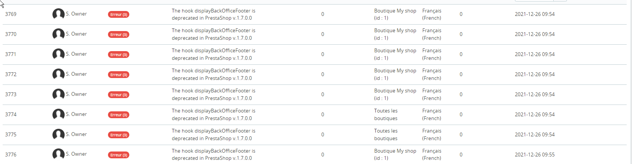Screen dimensions: 632x164
Task: Click S. Owner avatar in row 3776
Action: click(x=58, y=154)
